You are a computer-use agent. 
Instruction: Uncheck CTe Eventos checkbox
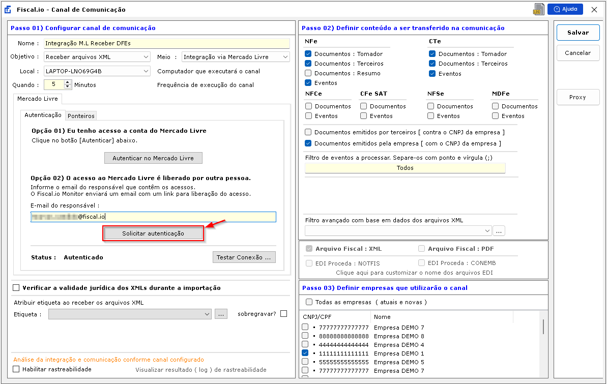pos(432,73)
